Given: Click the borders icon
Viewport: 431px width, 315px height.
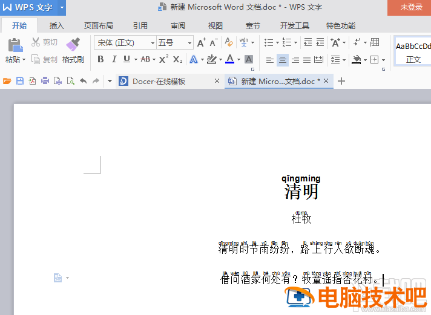Looking at the screenshot, I should pyautogui.click(x=374, y=60).
